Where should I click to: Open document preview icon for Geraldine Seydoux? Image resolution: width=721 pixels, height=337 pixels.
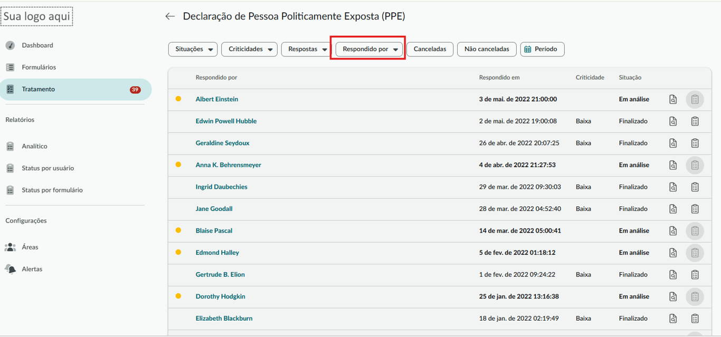point(673,143)
